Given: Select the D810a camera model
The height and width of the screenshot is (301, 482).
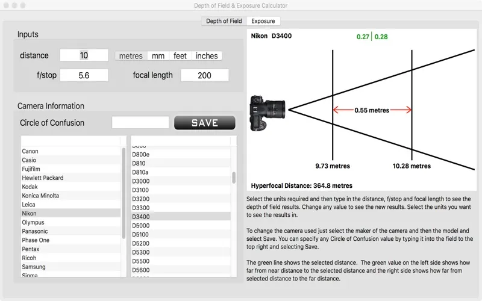Looking at the screenshot, I should pos(181,172).
